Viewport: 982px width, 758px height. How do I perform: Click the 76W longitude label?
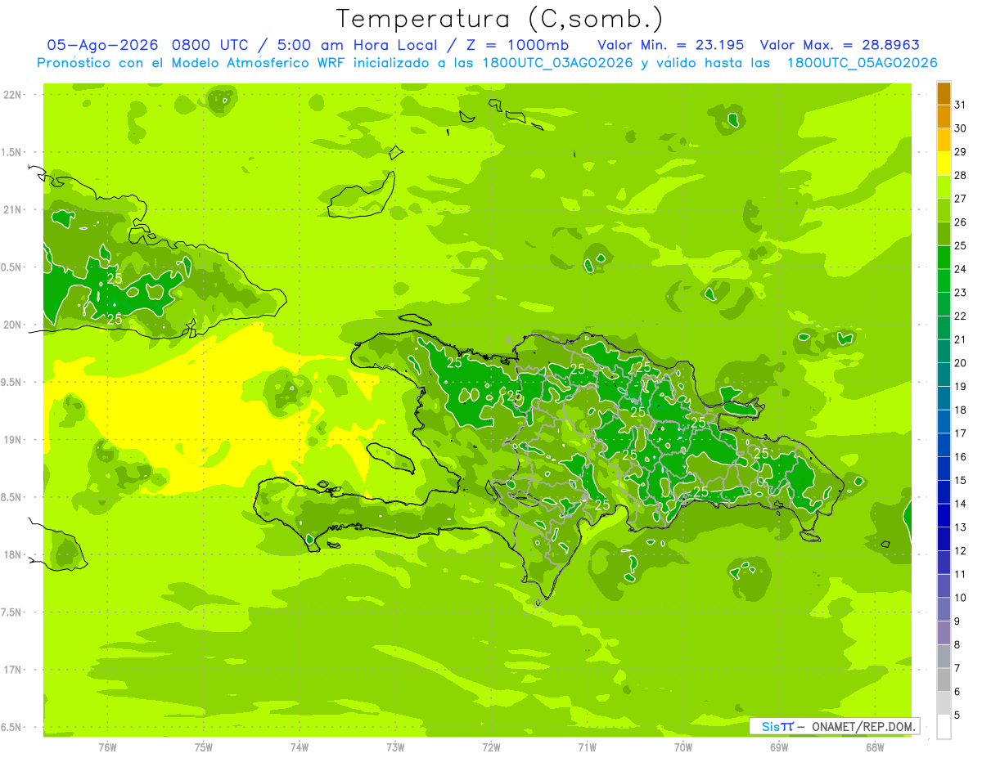coord(107,747)
